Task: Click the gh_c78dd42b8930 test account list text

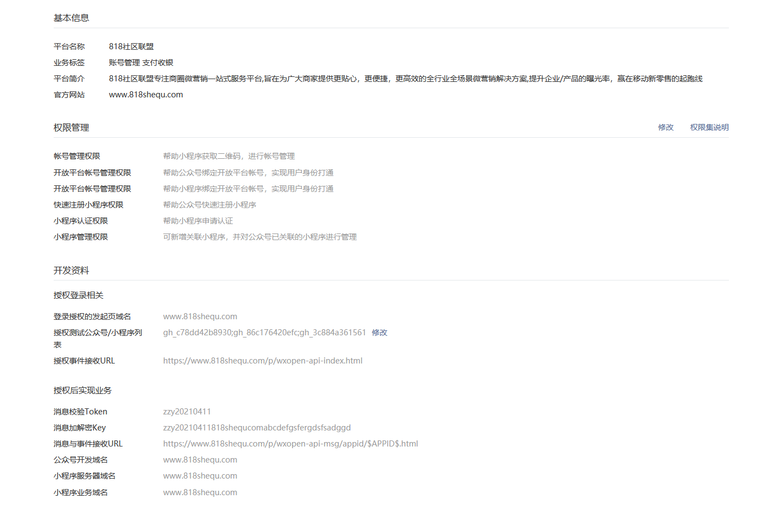Action: 264,333
